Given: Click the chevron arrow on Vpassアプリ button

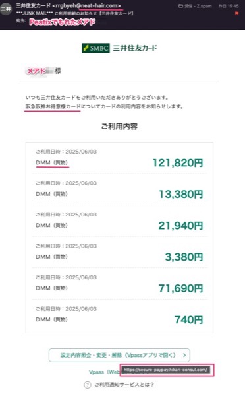Looking at the screenshot, I should tap(184, 355).
